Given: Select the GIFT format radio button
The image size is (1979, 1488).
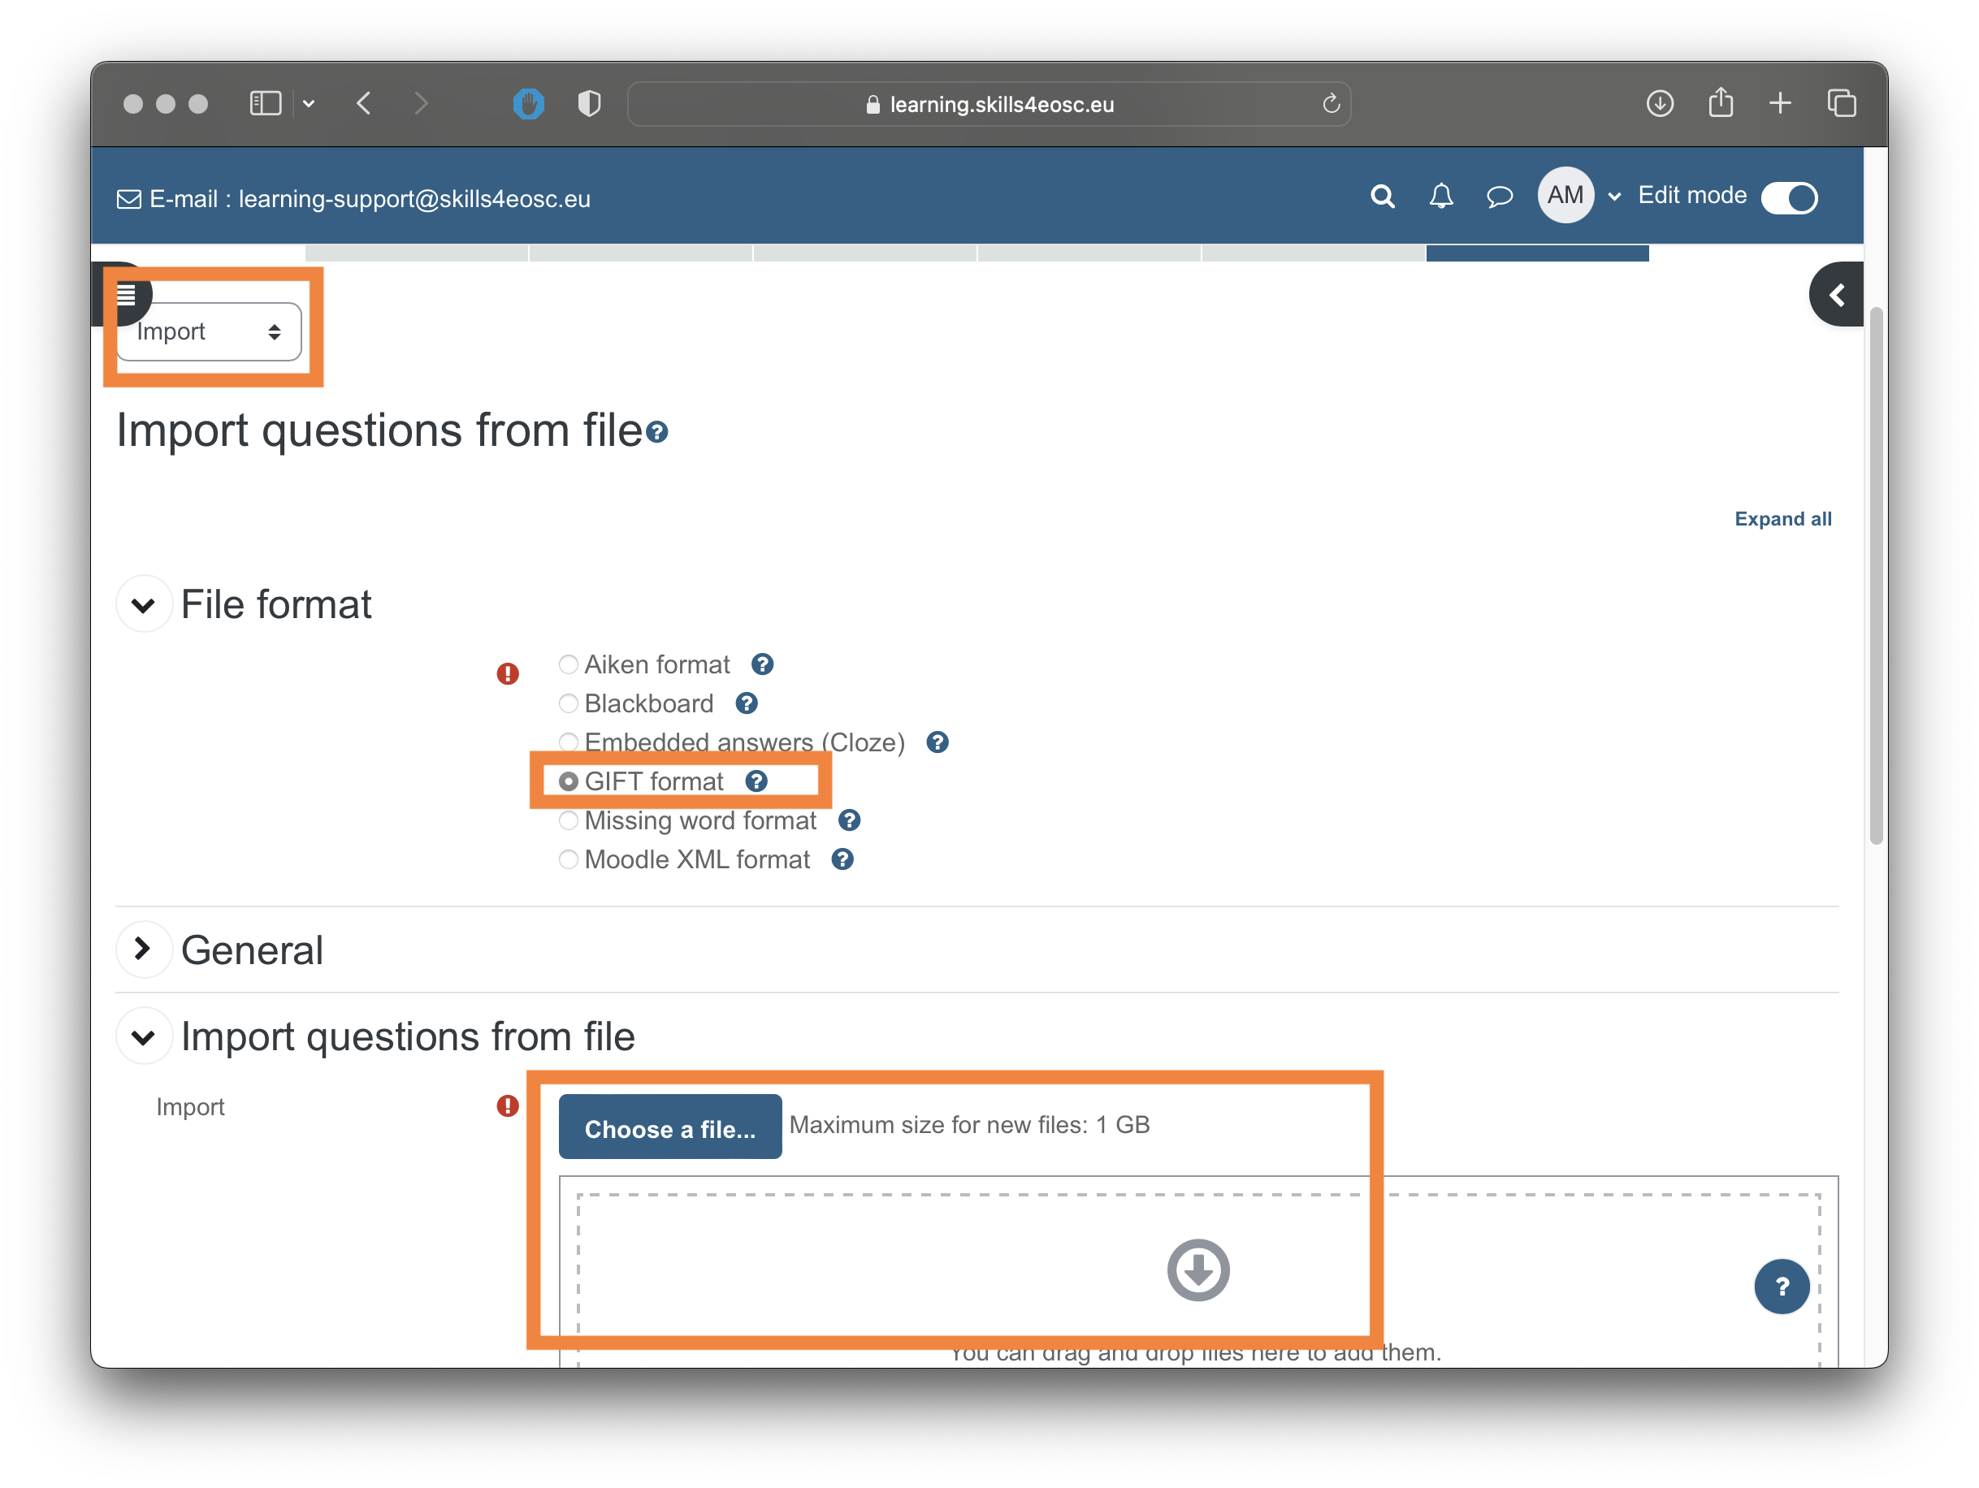Looking at the screenshot, I should [x=568, y=781].
